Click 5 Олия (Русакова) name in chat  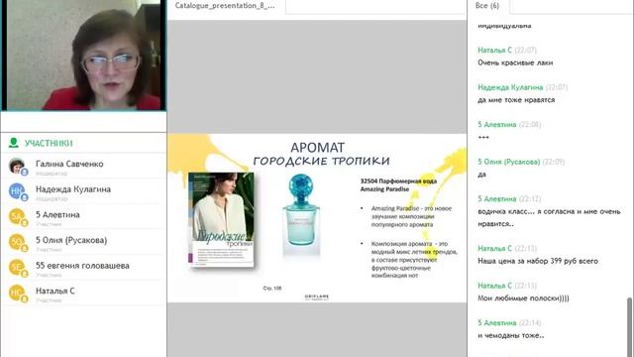pyautogui.click(x=508, y=162)
